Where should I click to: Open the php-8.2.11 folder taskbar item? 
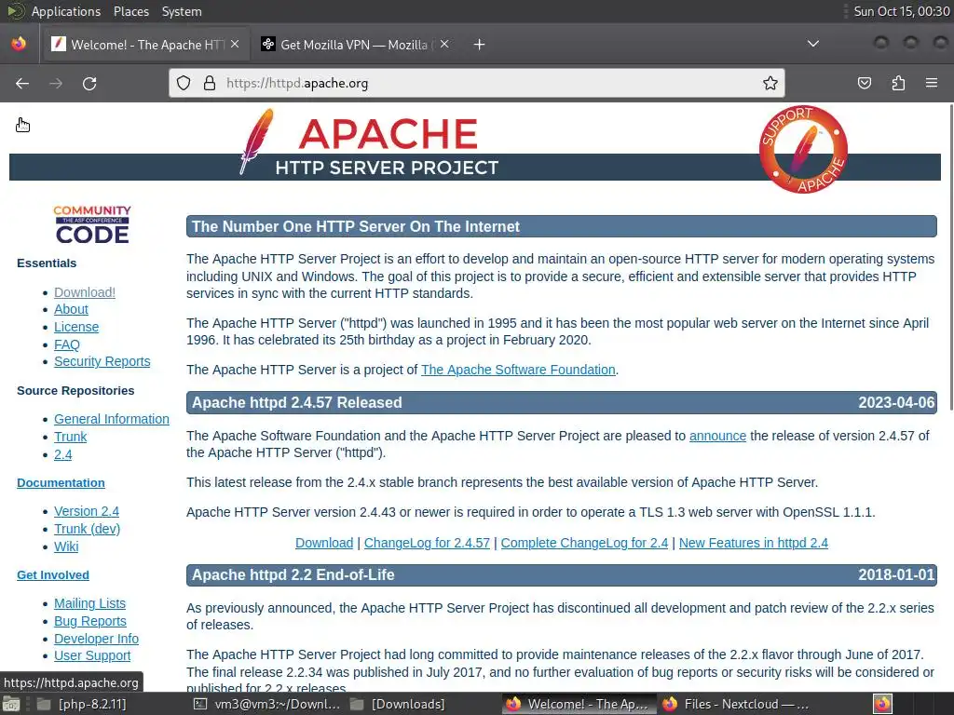tap(82, 704)
